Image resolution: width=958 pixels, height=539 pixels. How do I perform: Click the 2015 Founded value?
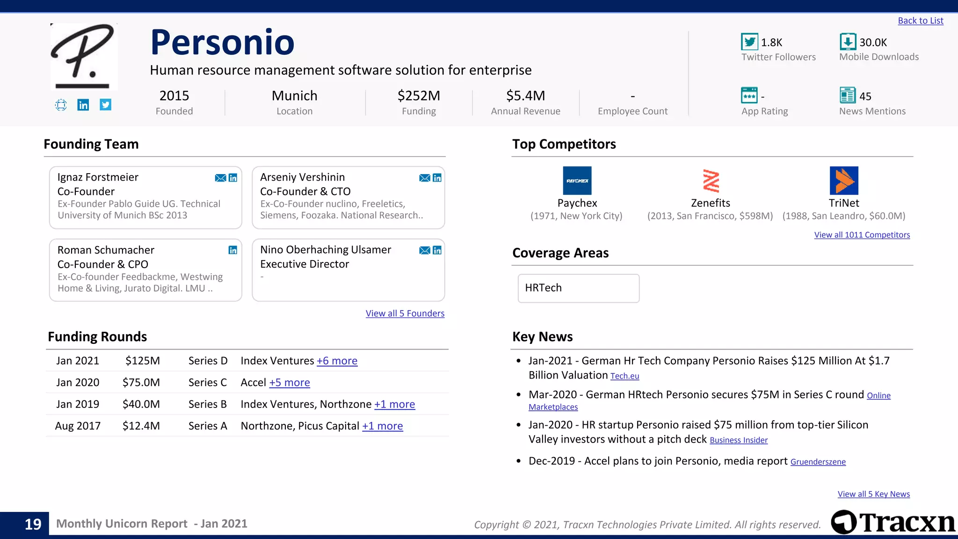click(174, 96)
